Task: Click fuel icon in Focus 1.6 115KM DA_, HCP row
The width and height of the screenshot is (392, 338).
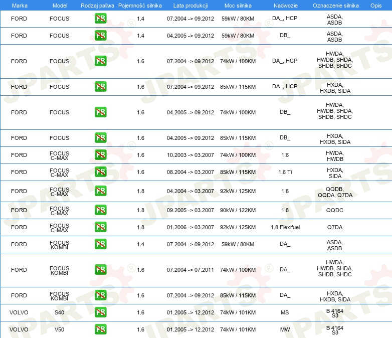Action: (x=100, y=87)
